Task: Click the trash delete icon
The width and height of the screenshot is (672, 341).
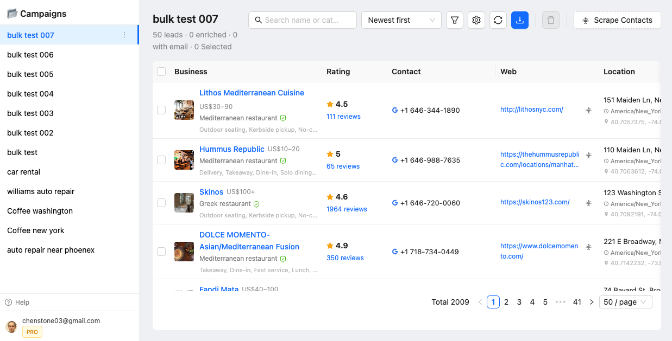Action: (551, 20)
